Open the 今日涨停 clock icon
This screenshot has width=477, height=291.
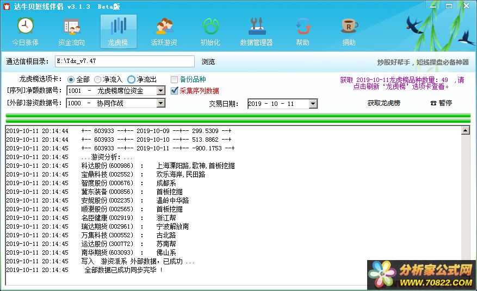click(x=26, y=26)
